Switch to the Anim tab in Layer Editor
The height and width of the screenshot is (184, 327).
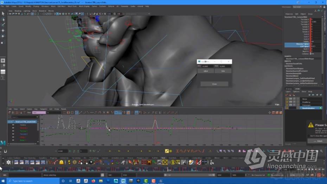click(297, 89)
